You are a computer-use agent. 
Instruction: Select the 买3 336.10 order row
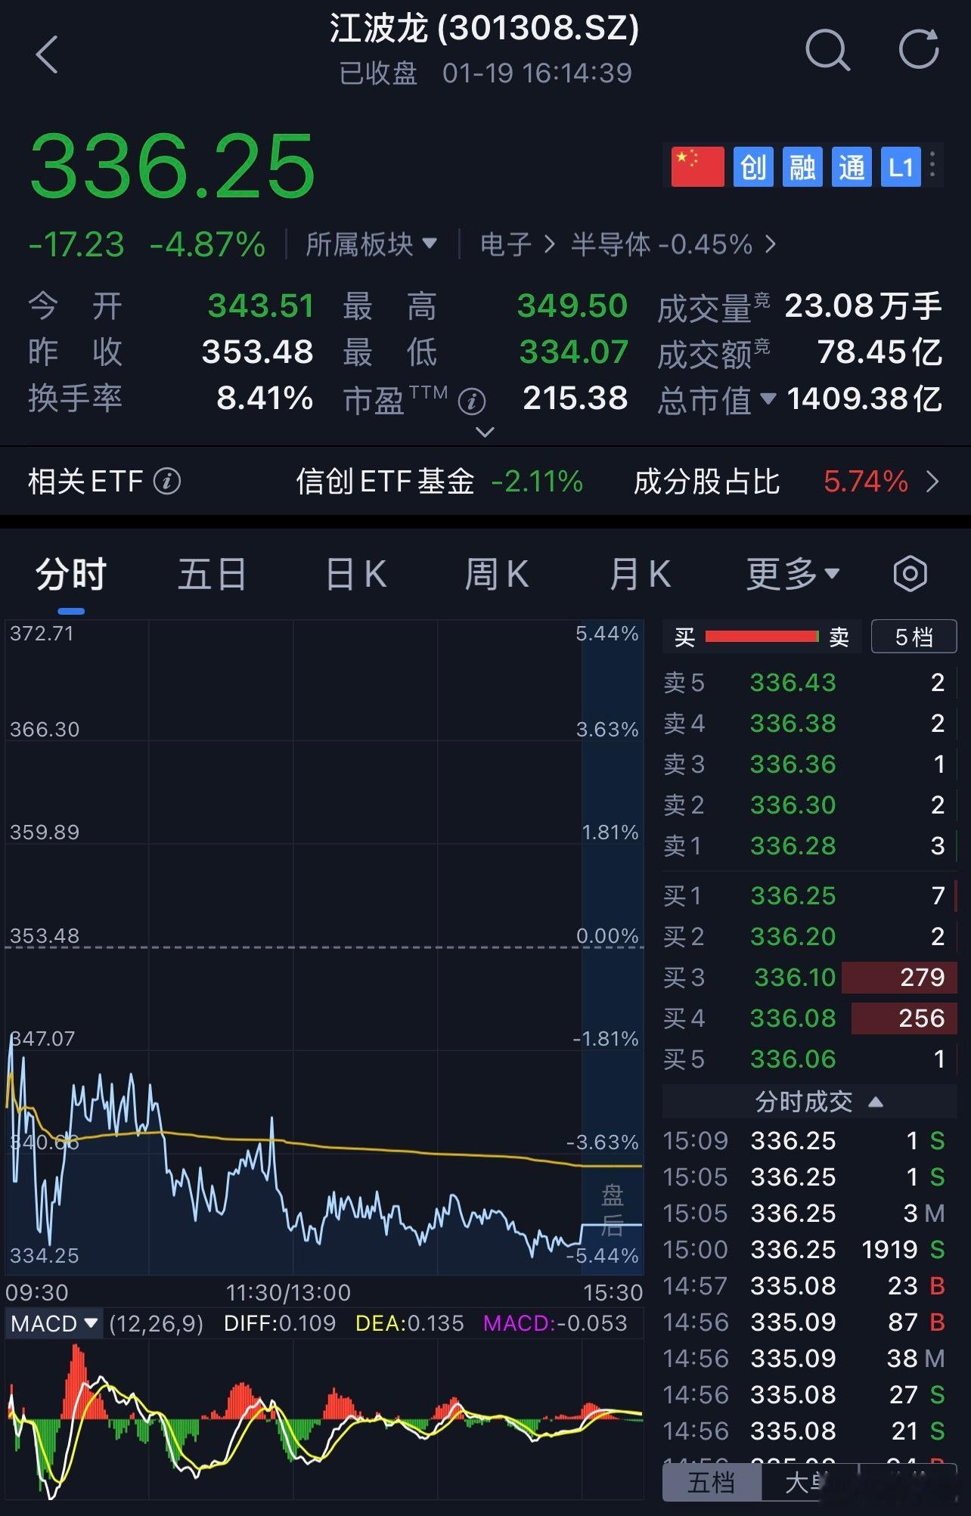pos(809,977)
